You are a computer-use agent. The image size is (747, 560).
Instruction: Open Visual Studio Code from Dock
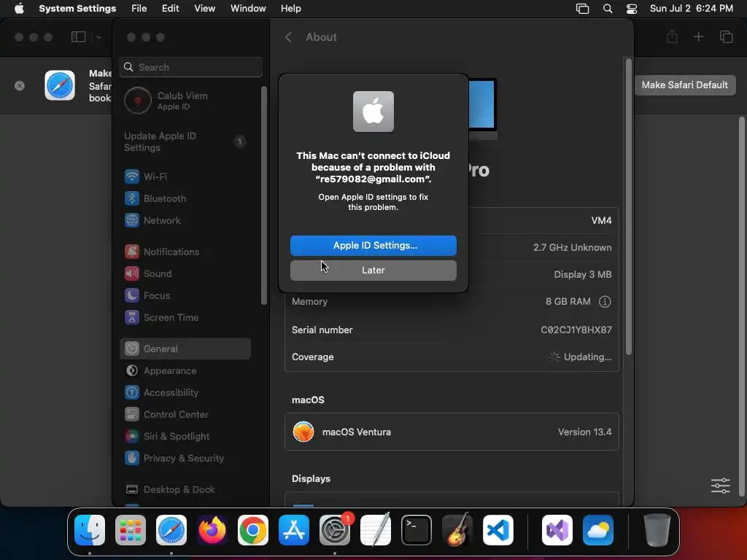coord(498,530)
